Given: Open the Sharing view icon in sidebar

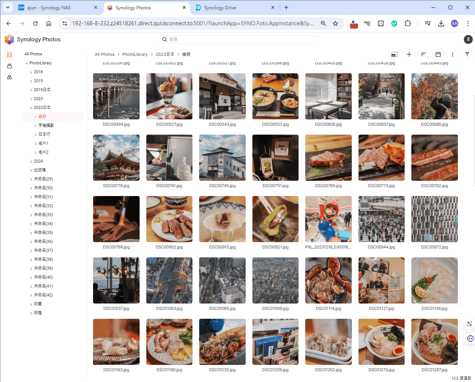Looking at the screenshot, I should 10,77.
